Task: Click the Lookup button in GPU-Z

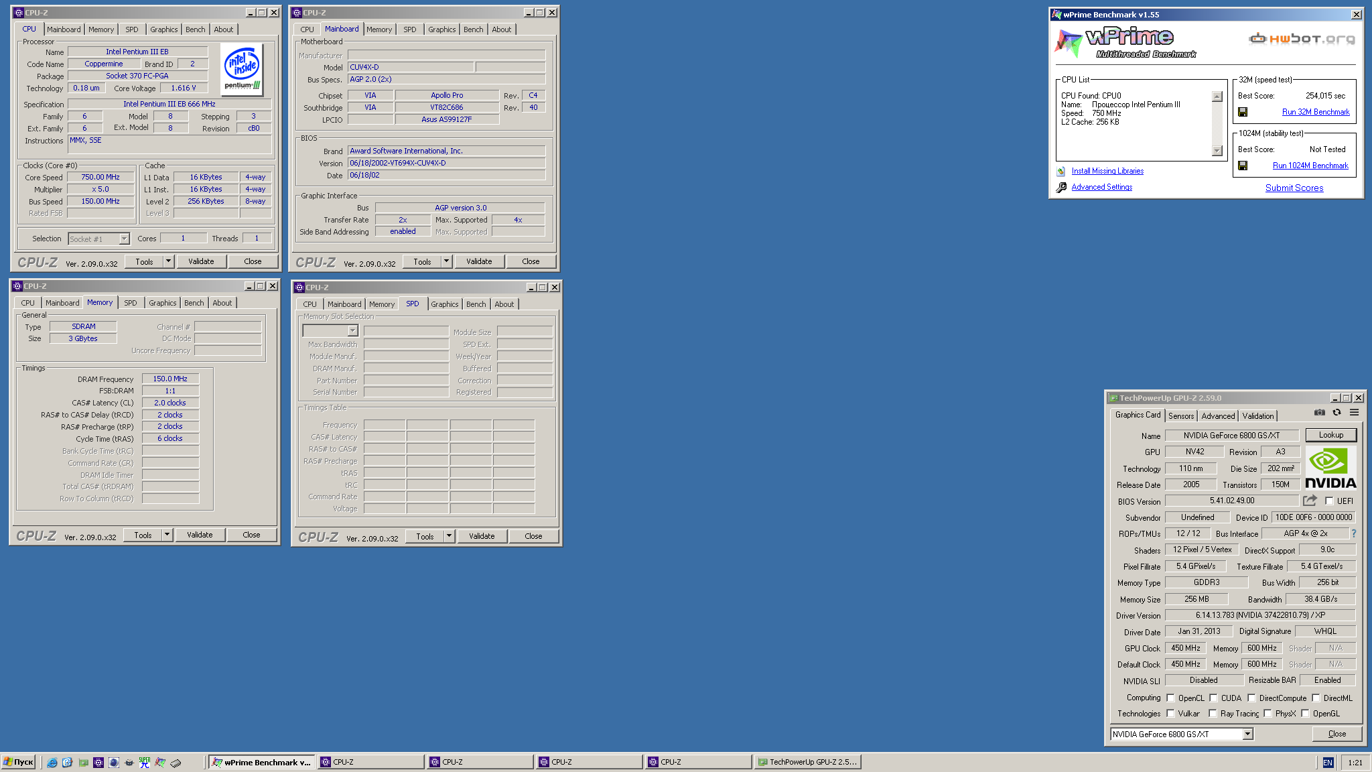Action: pyautogui.click(x=1331, y=435)
